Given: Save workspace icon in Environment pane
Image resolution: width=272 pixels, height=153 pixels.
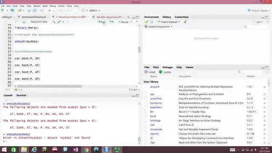Looking at the screenshot, I should point(152,22).
